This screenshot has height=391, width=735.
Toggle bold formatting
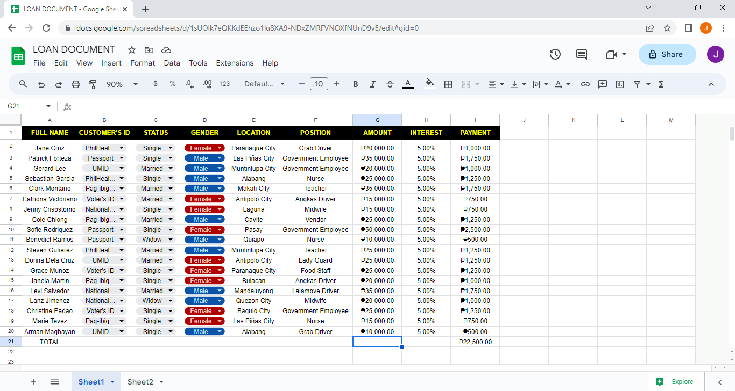355,84
